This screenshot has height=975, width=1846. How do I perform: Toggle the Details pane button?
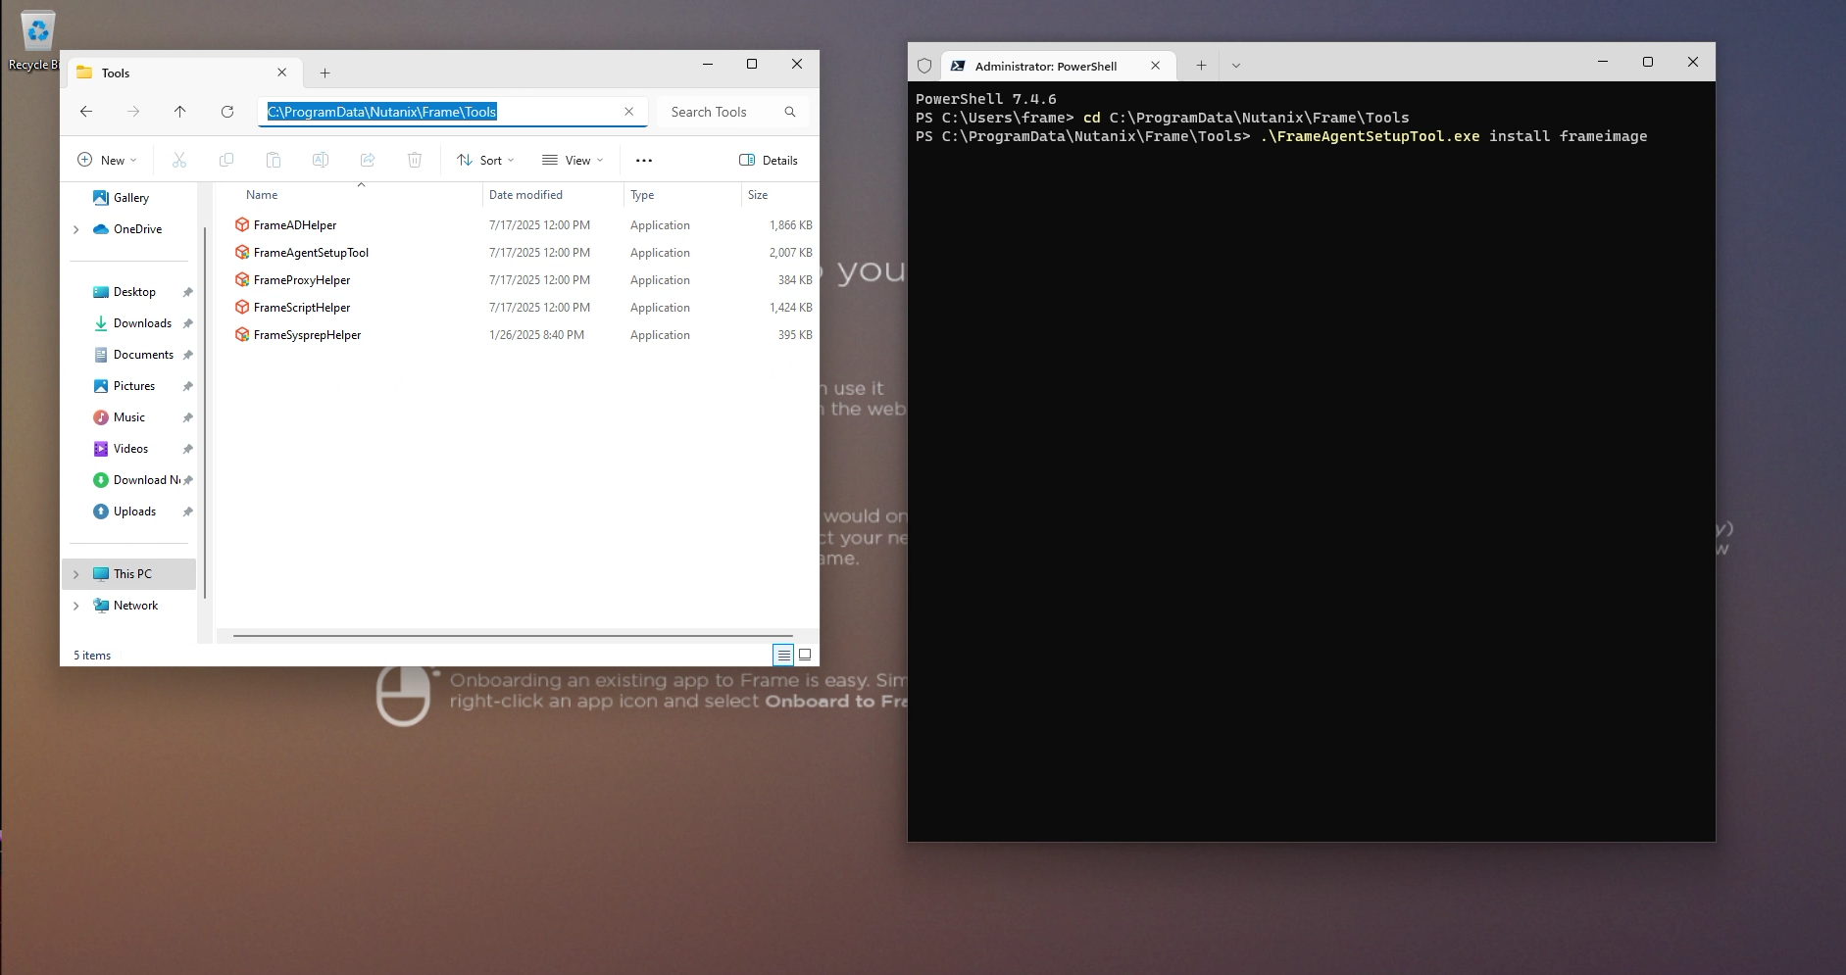click(x=769, y=161)
